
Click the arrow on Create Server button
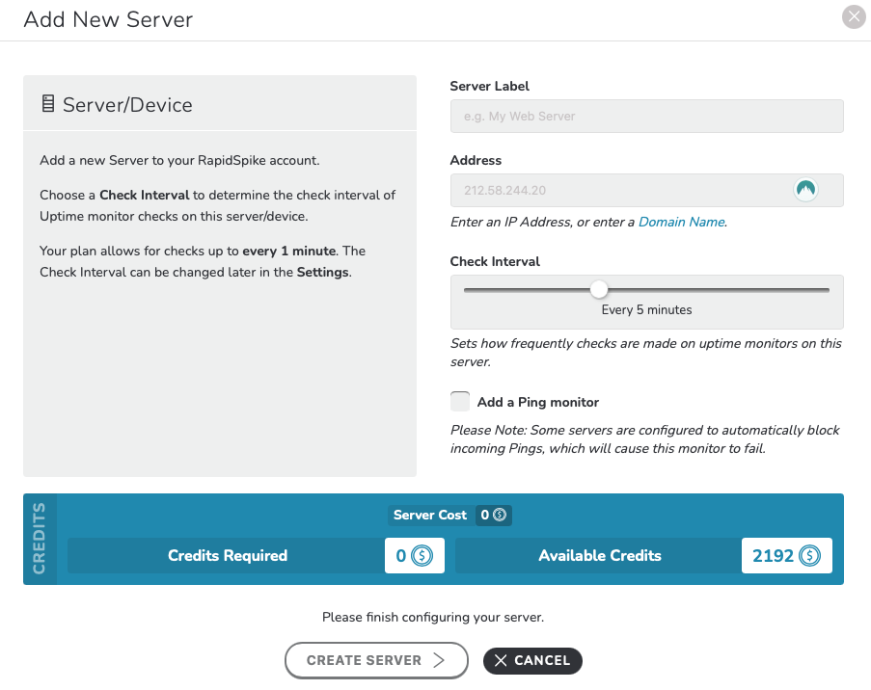(x=439, y=660)
